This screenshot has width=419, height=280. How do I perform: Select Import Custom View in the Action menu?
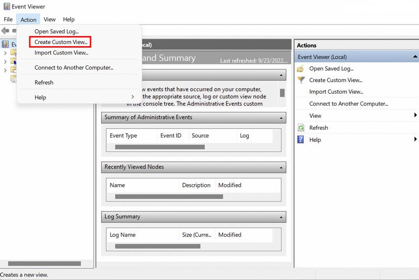61,53
